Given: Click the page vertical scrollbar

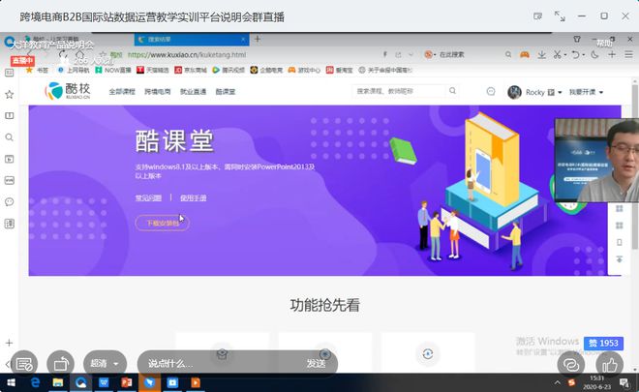Looking at the screenshot, I should point(635,167).
